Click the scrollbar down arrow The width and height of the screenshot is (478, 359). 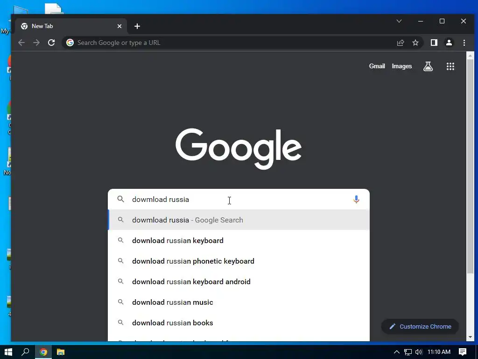coord(470,337)
